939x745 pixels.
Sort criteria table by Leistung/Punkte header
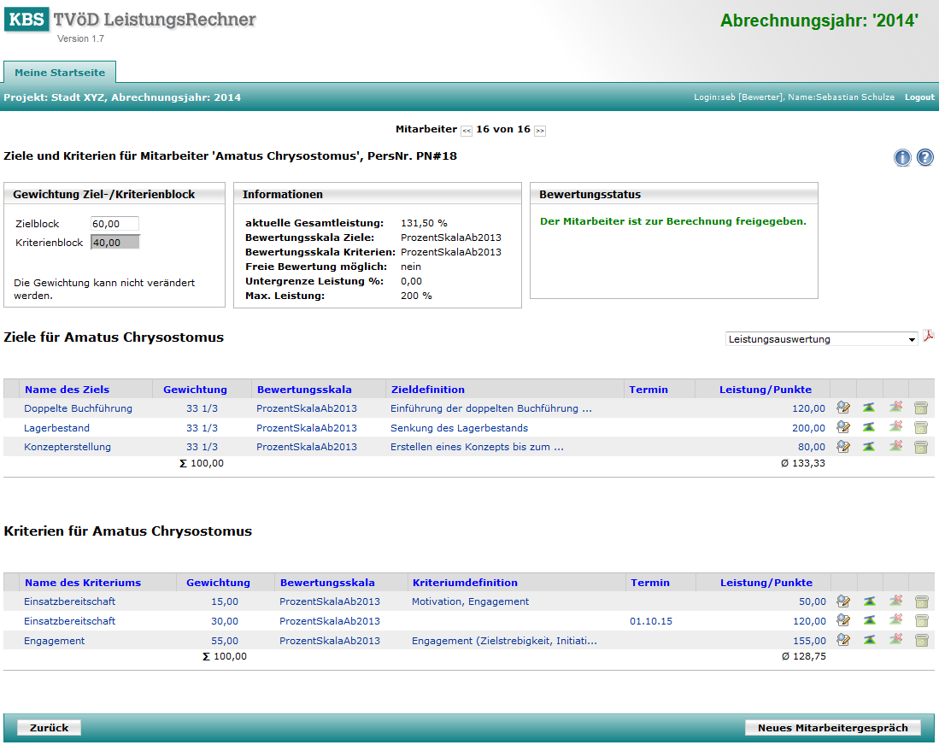[x=766, y=583]
